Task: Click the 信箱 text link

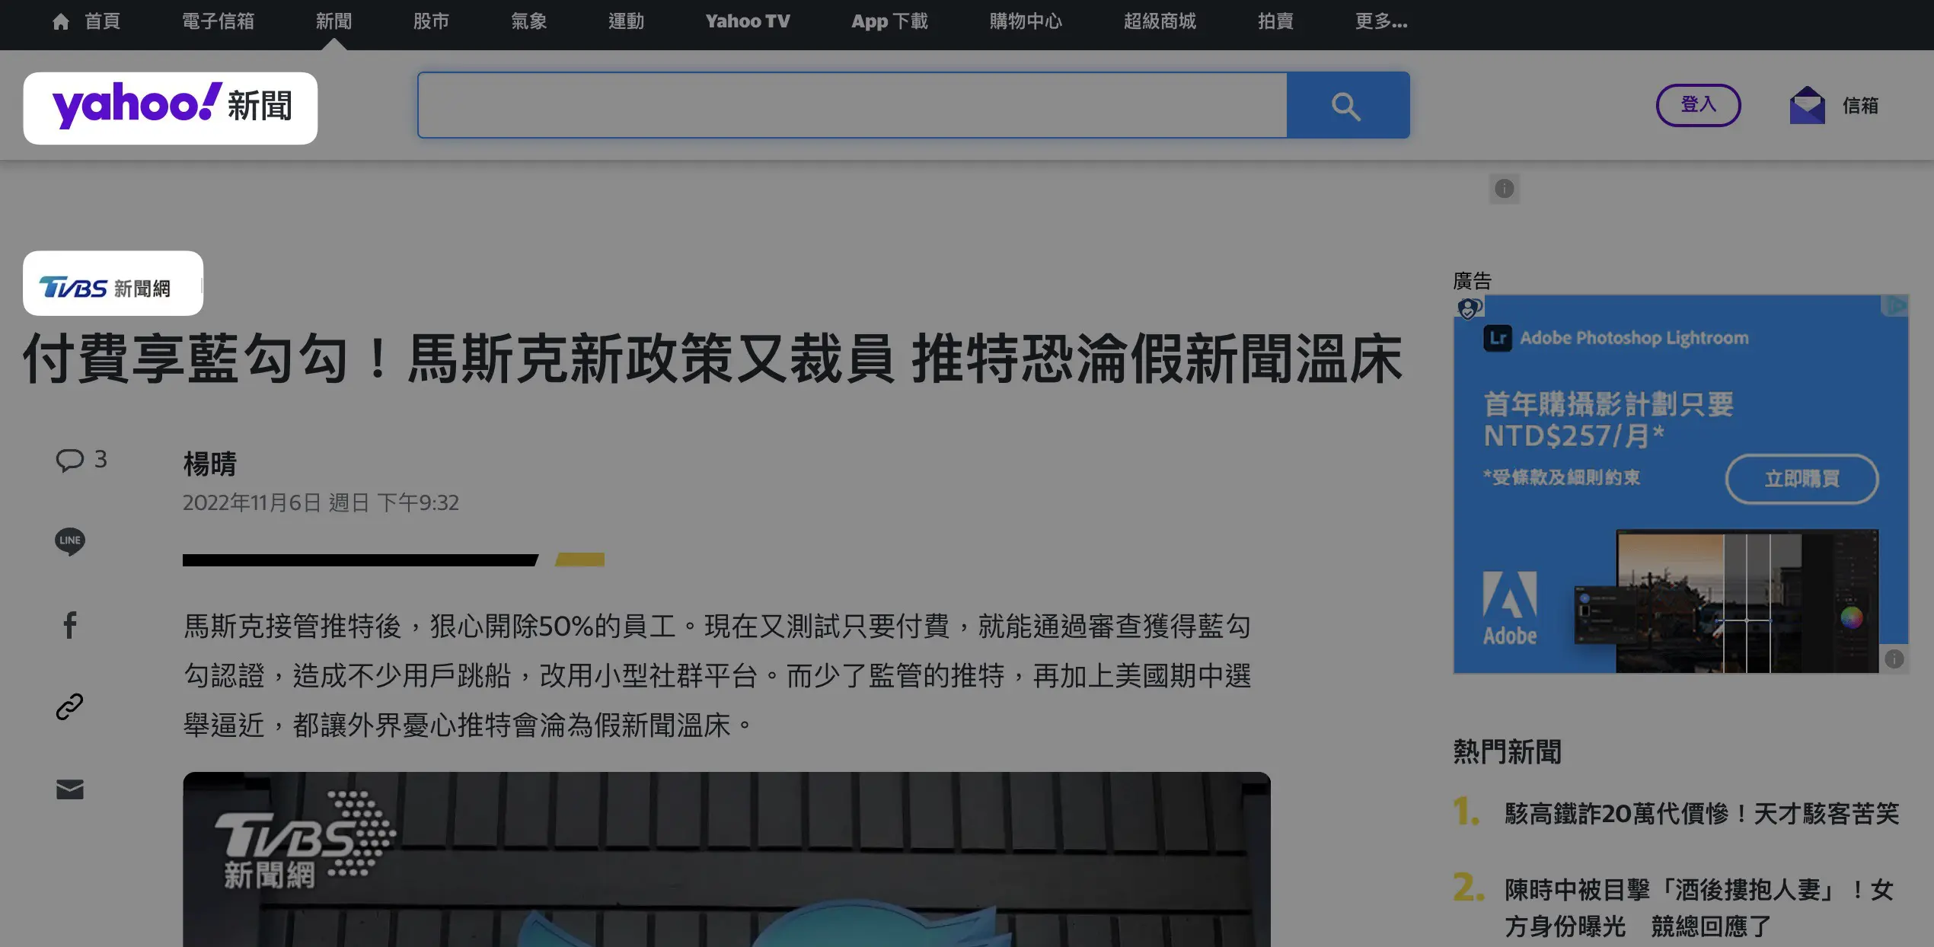Action: click(1860, 105)
